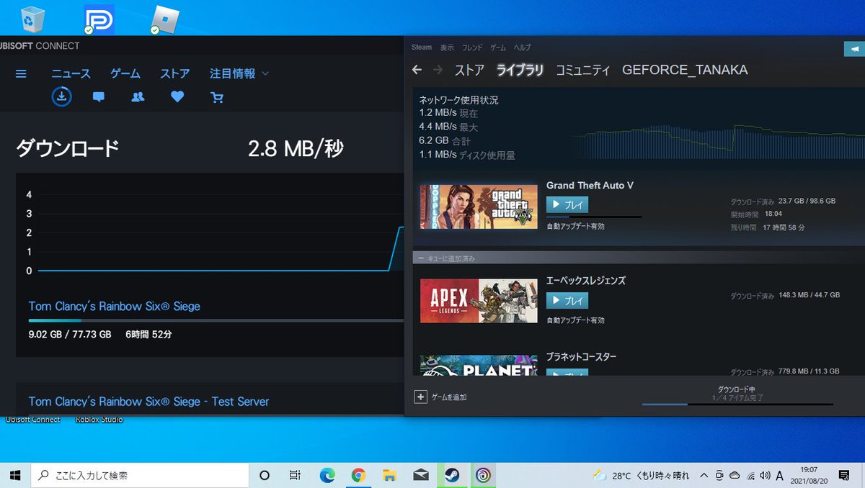Viewport: 865px width, 488px height.
Task: Open blue P app desktop icon
Action: 99,19
